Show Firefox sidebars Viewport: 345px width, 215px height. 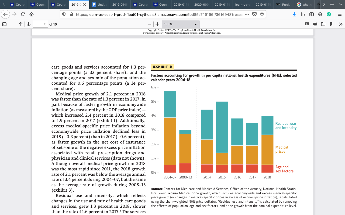pos(312,14)
